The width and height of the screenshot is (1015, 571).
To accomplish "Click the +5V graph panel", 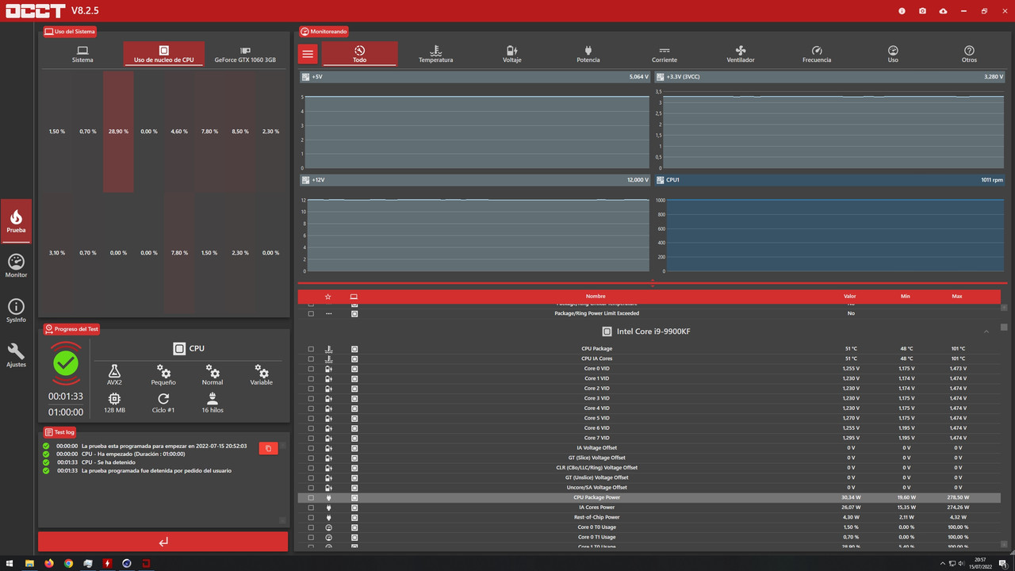I will tap(475, 122).
